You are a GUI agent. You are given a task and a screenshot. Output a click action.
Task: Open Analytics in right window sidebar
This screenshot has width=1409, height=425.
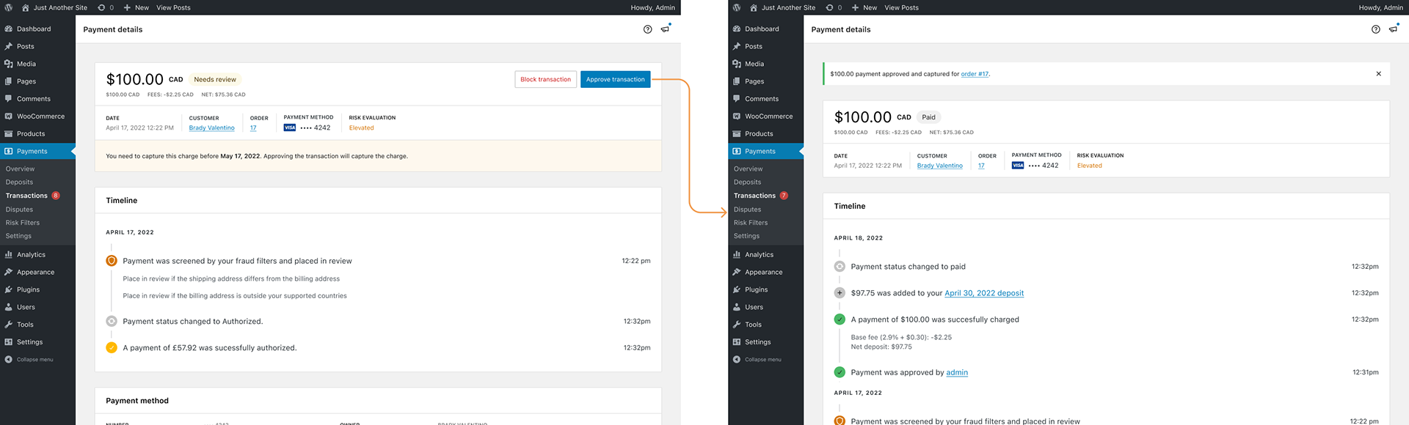[765, 254]
